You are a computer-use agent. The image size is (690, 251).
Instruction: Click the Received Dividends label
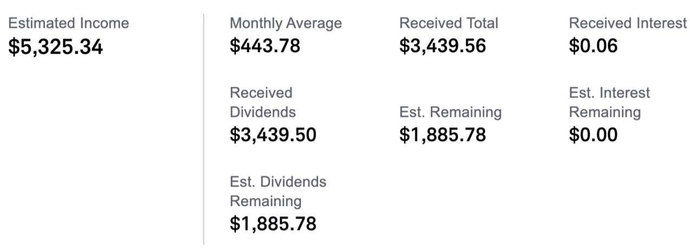point(263,102)
